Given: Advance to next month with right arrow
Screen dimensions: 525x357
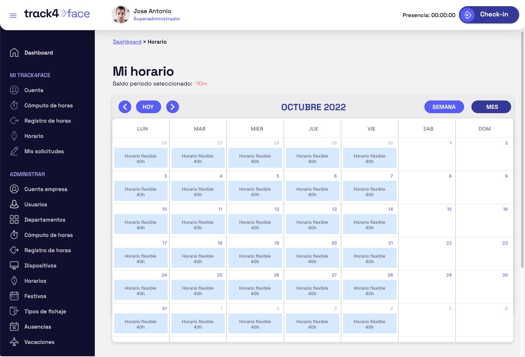Looking at the screenshot, I should pyautogui.click(x=172, y=107).
